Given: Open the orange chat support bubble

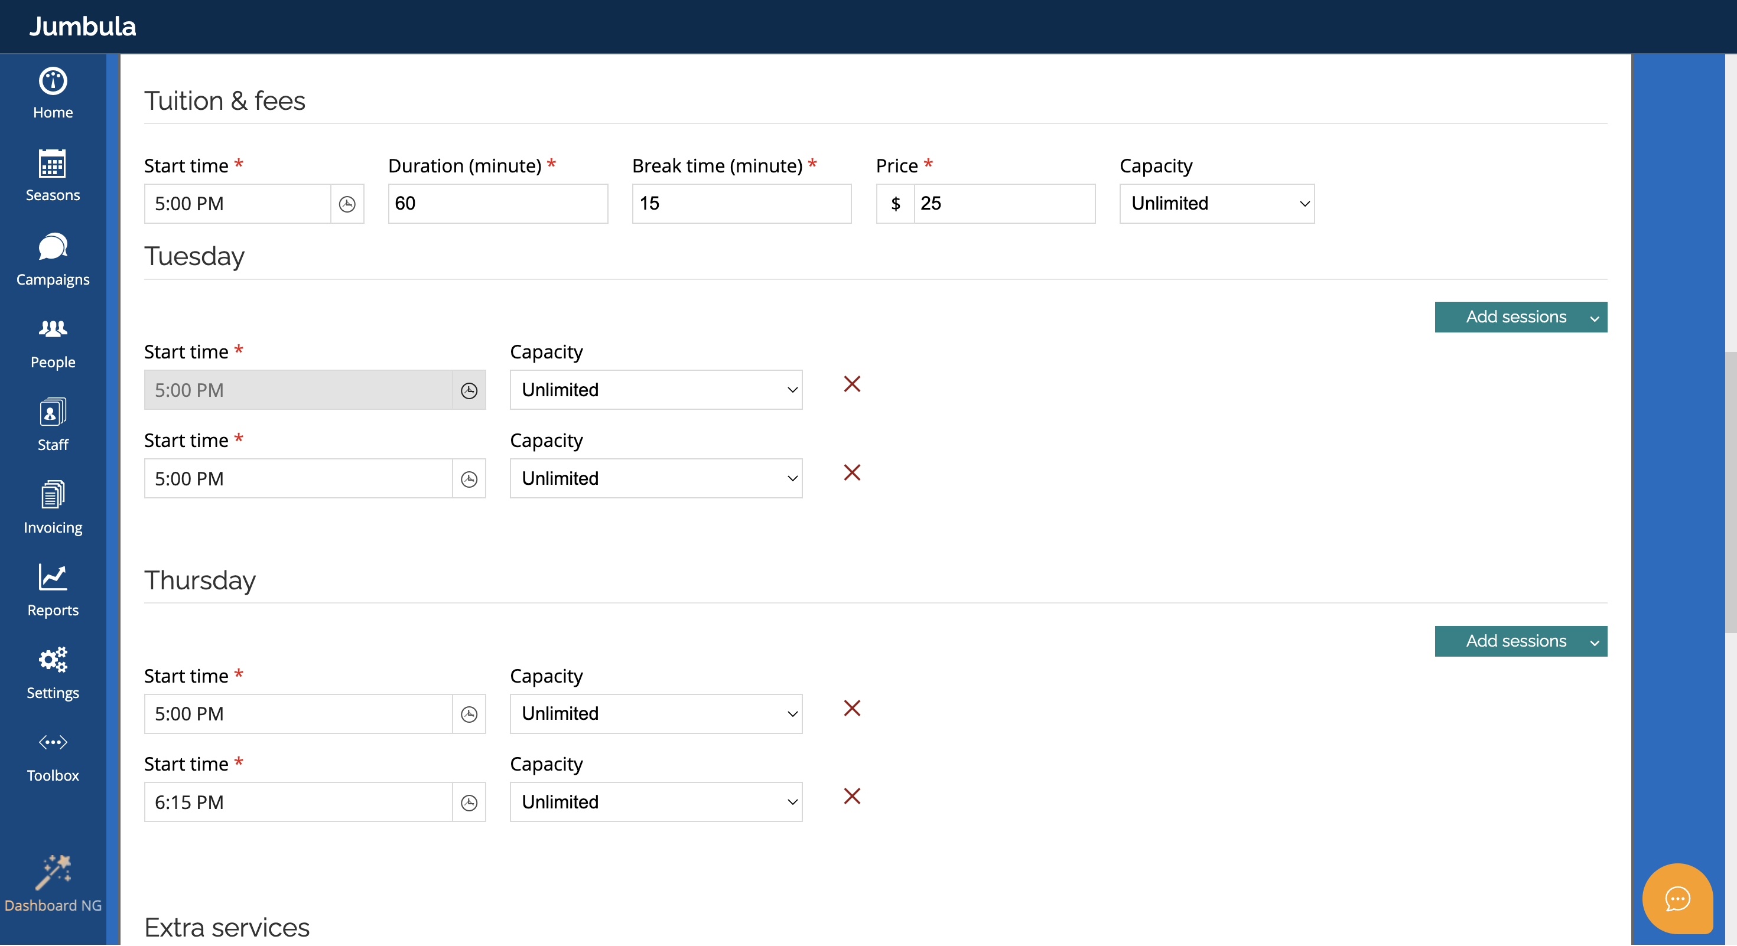Looking at the screenshot, I should [1677, 898].
